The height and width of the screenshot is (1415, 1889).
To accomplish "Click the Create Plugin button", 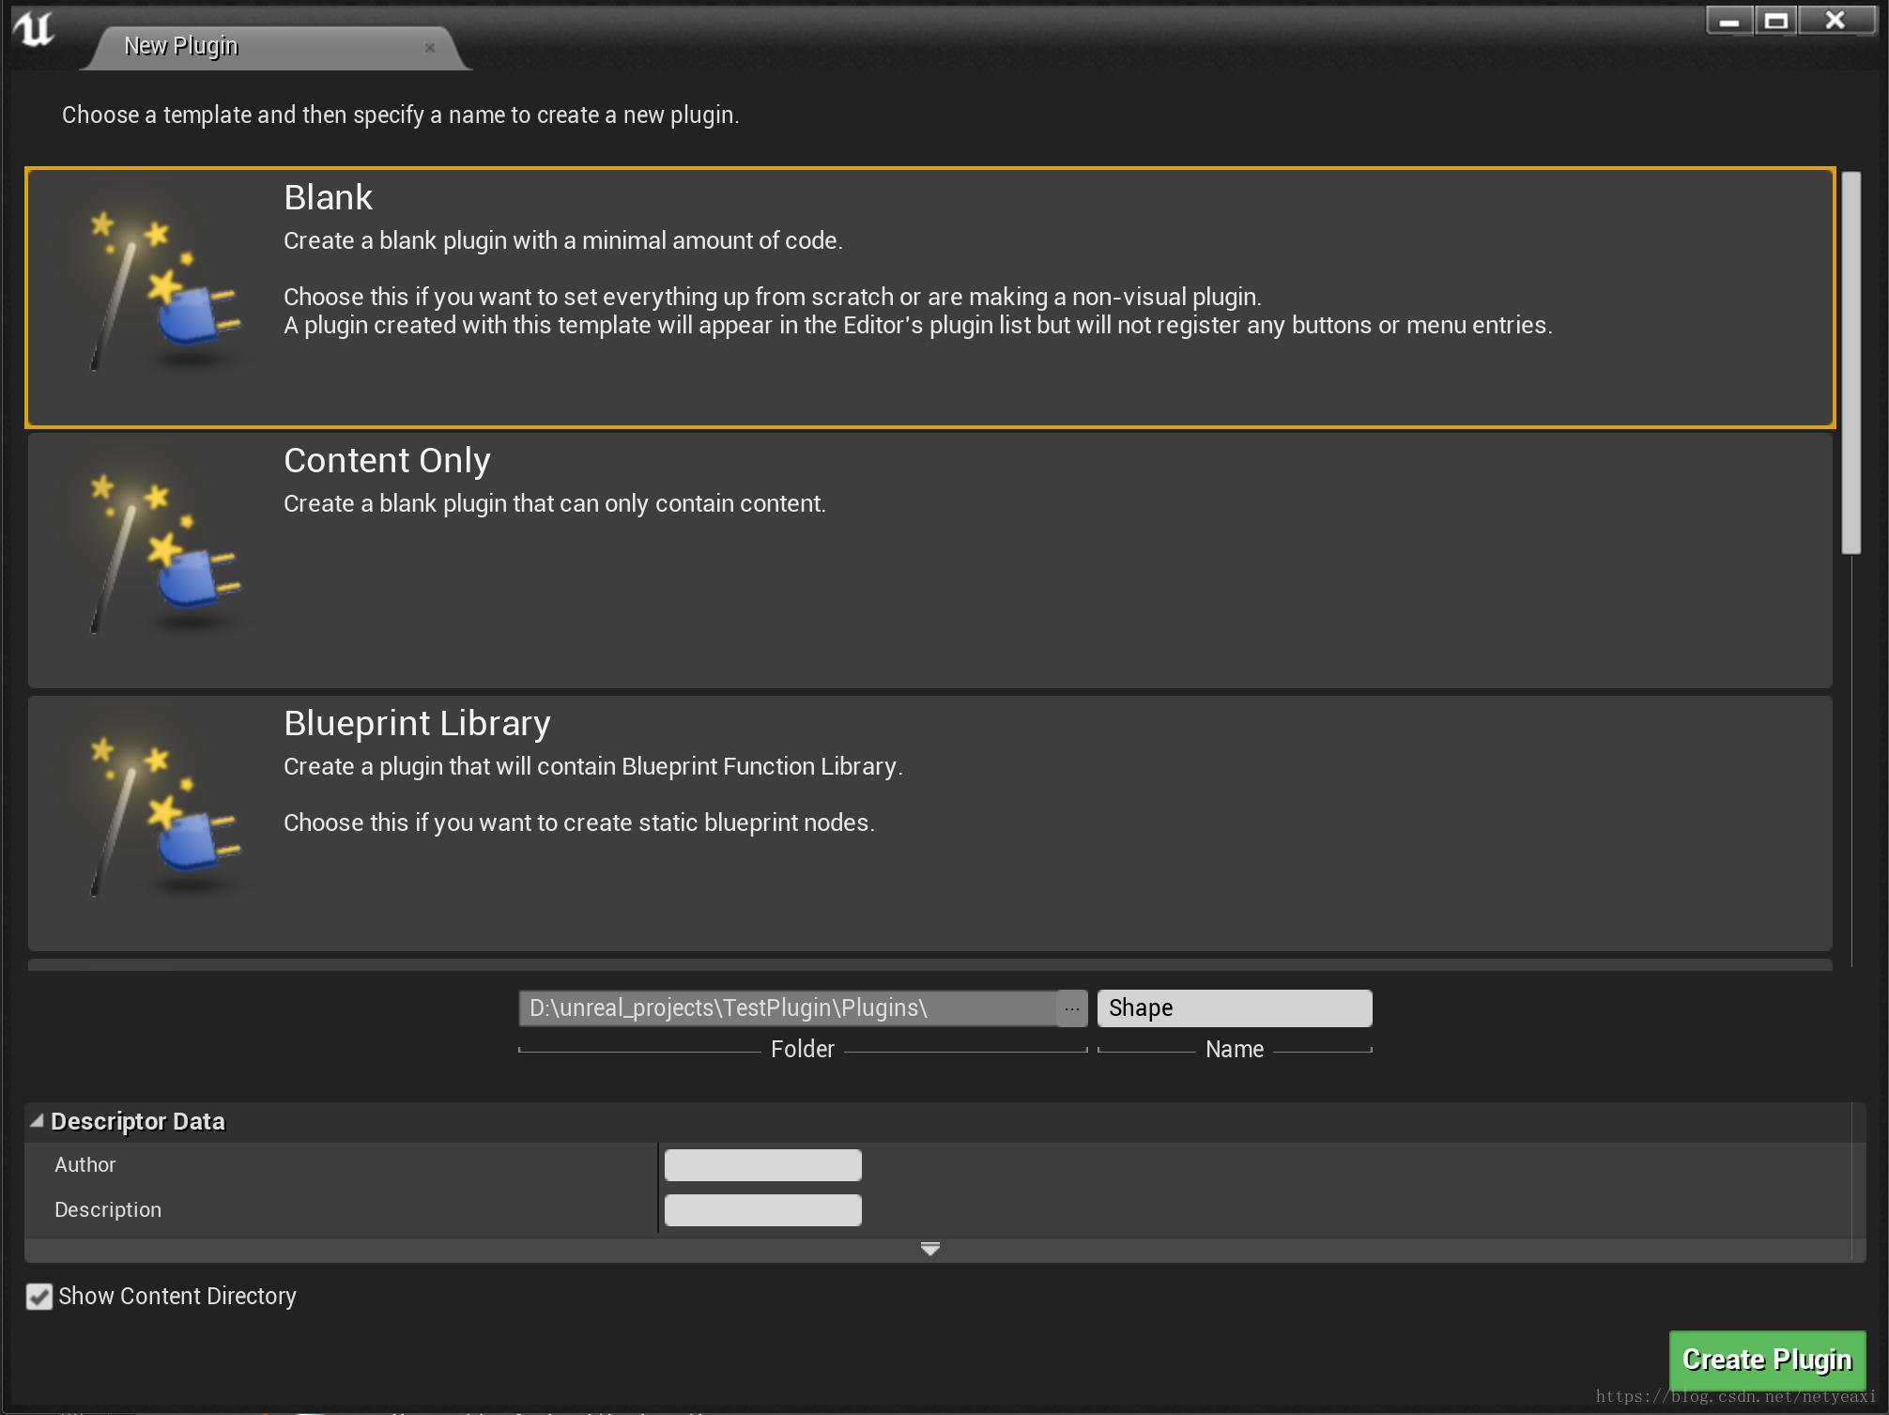I will [1767, 1359].
